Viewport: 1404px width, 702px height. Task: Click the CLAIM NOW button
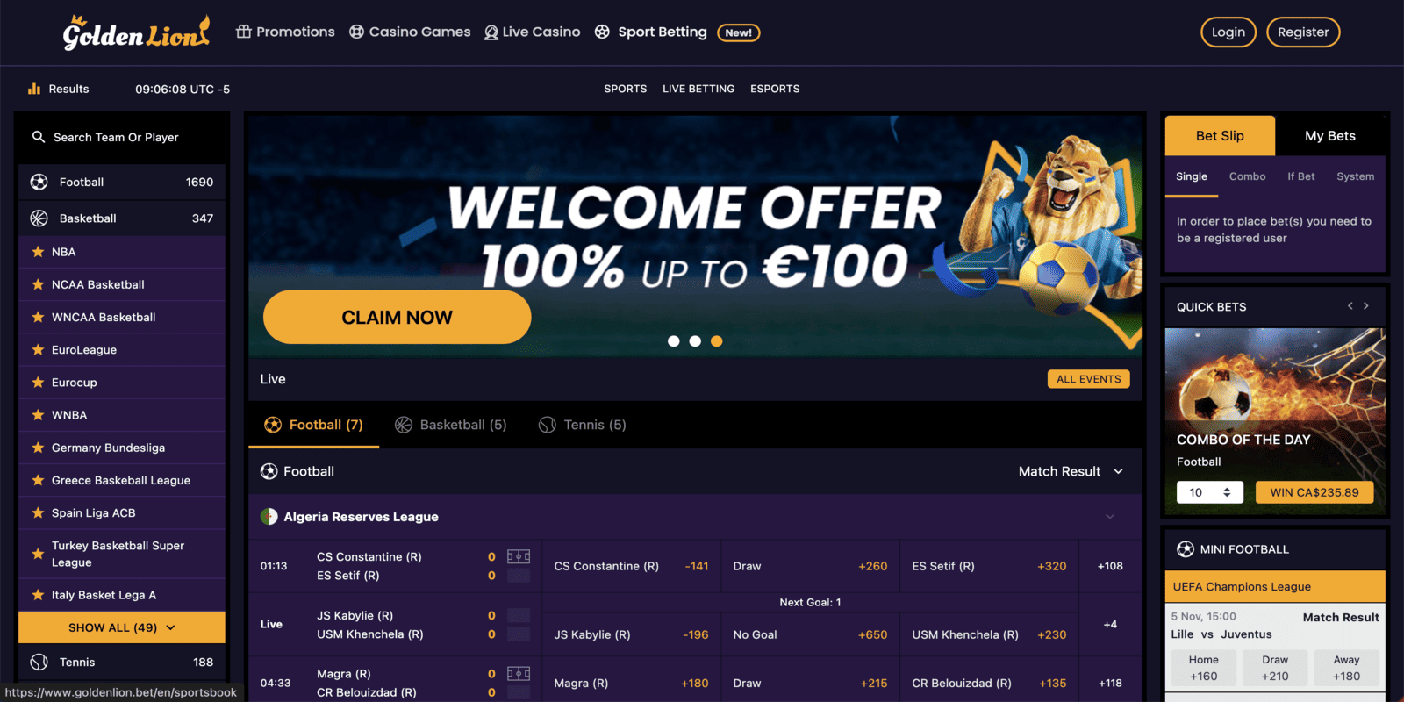(397, 317)
